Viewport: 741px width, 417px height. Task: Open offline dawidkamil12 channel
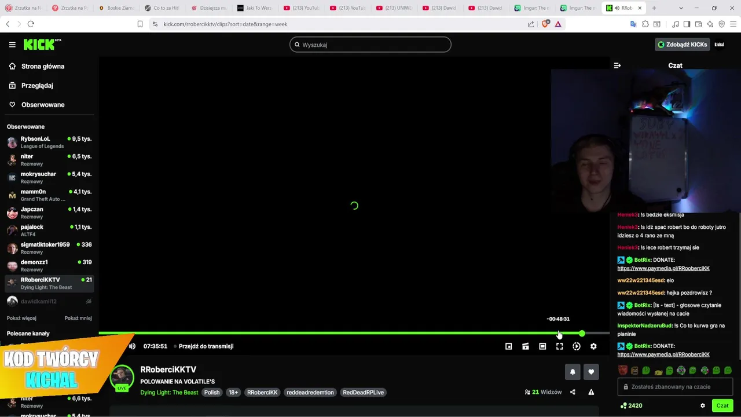click(x=49, y=301)
